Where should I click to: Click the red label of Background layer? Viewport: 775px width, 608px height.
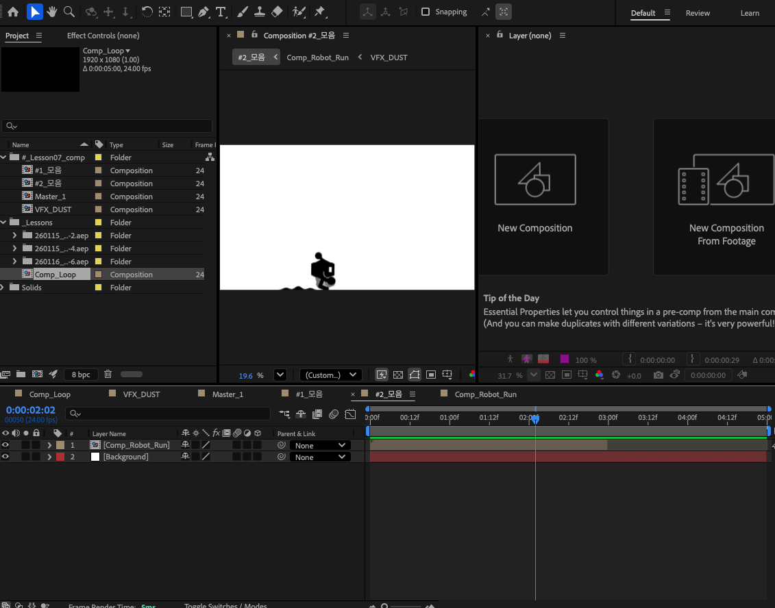click(x=60, y=457)
